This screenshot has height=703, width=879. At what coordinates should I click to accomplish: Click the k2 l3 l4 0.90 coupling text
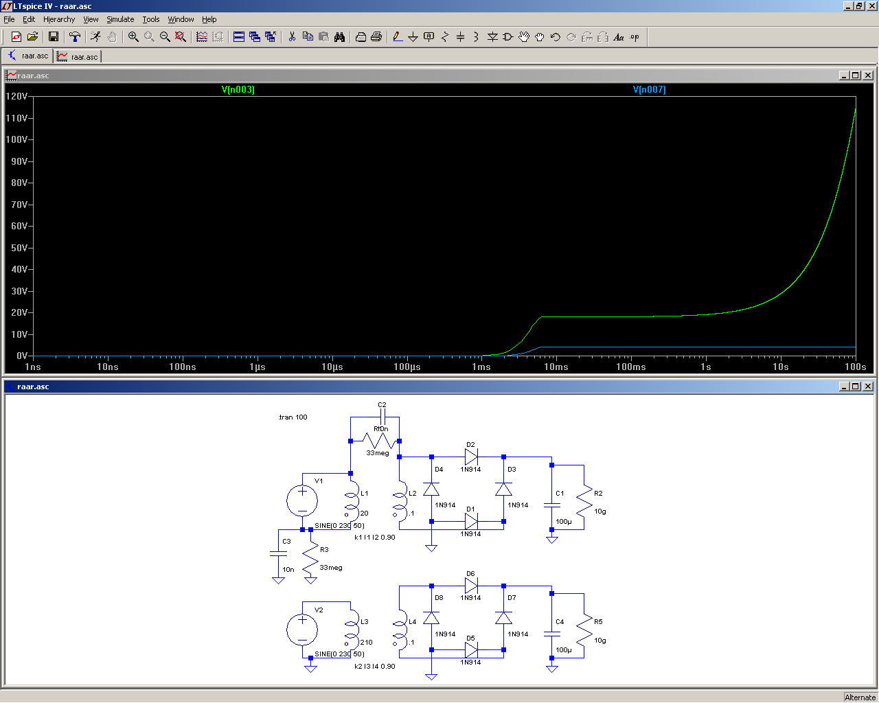click(x=375, y=666)
